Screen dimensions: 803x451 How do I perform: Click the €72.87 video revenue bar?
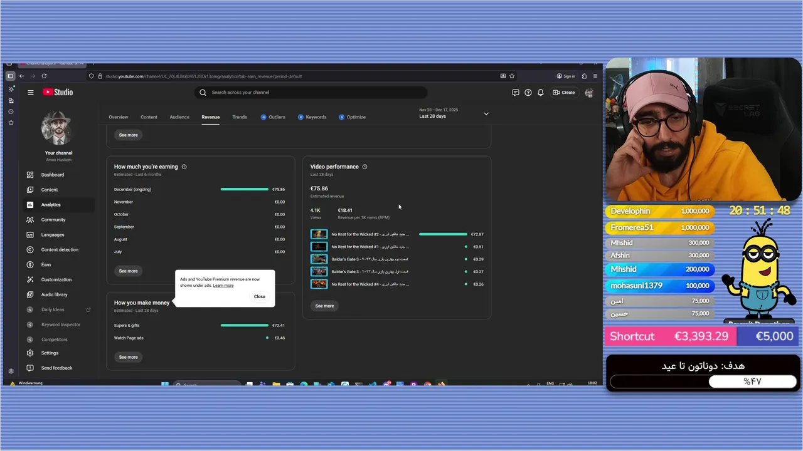(443, 234)
